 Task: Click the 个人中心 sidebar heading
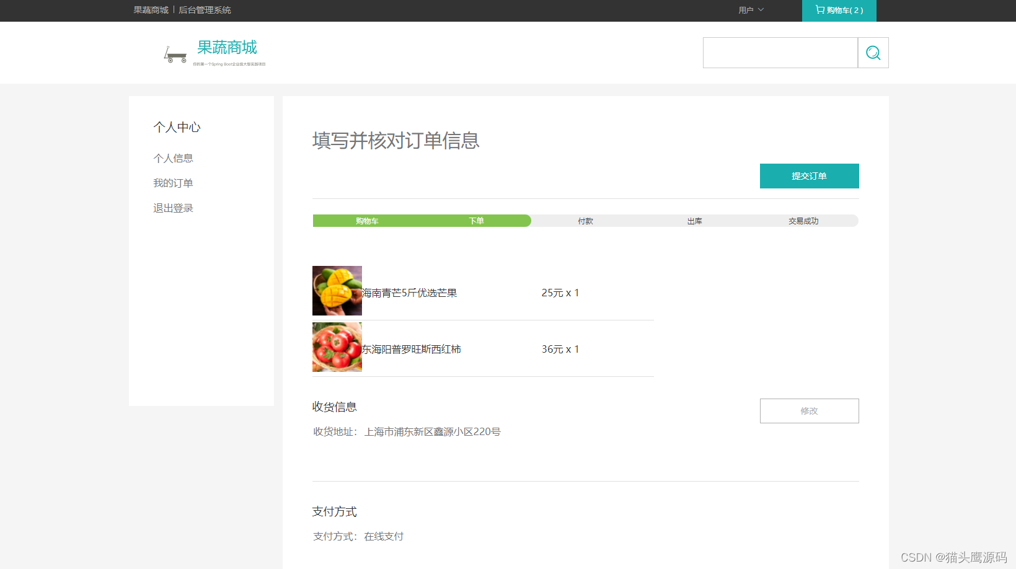click(177, 127)
